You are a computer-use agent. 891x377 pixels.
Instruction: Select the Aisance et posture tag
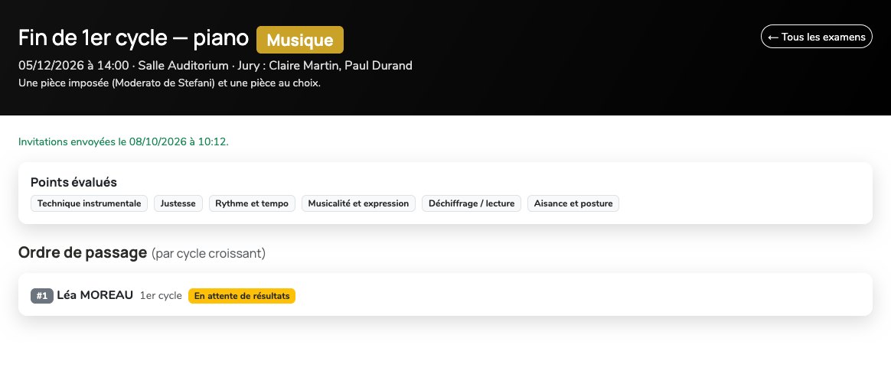pyautogui.click(x=573, y=203)
